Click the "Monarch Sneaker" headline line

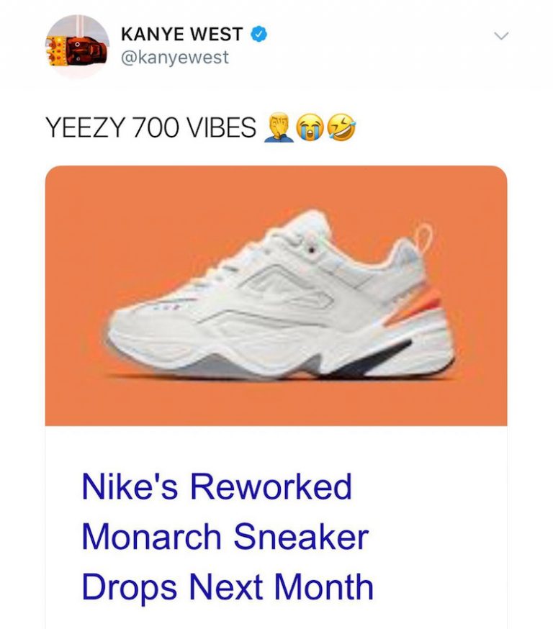pos(225,537)
